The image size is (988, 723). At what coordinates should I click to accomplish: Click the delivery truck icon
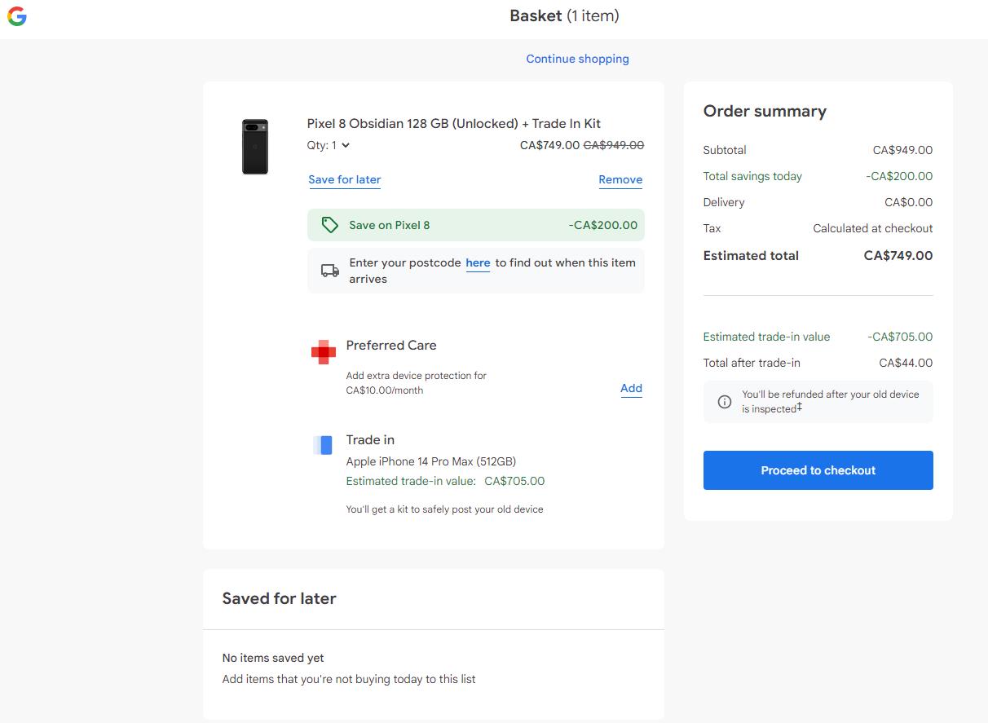pyautogui.click(x=329, y=271)
